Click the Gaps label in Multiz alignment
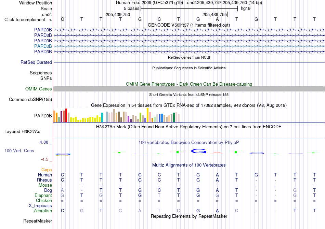The image size is (325, 229). coord(47,170)
